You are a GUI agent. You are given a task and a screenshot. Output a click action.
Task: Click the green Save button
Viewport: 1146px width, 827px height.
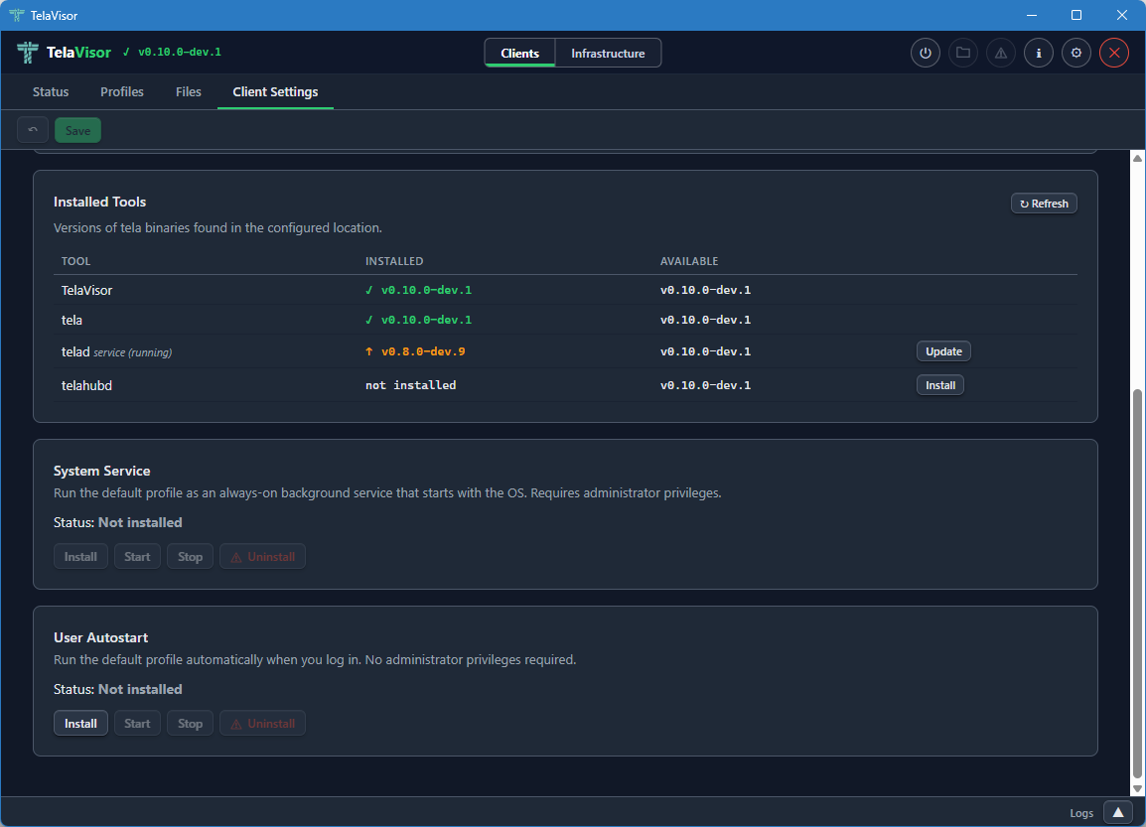click(x=77, y=129)
